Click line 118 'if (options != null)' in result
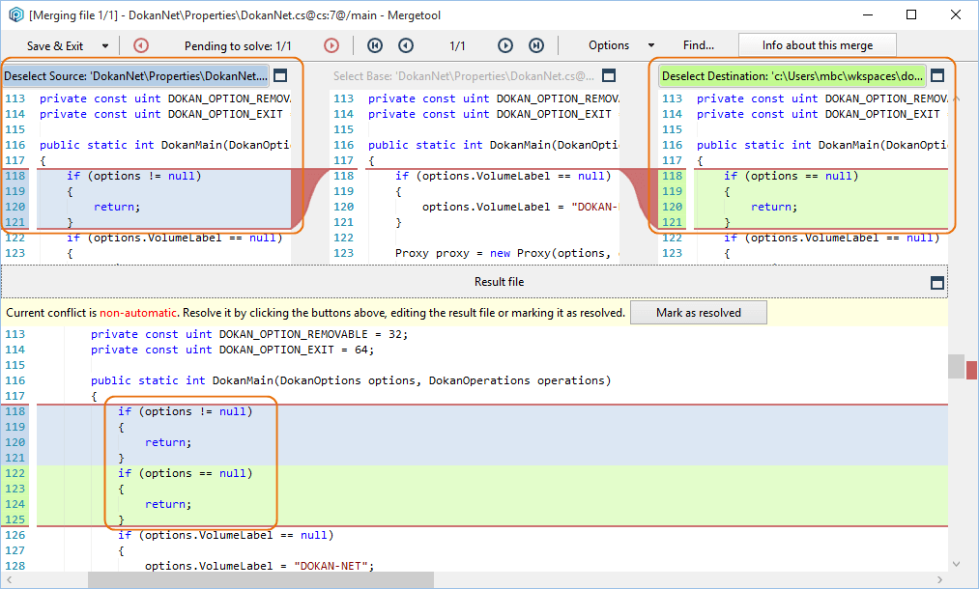 [185, 411]
